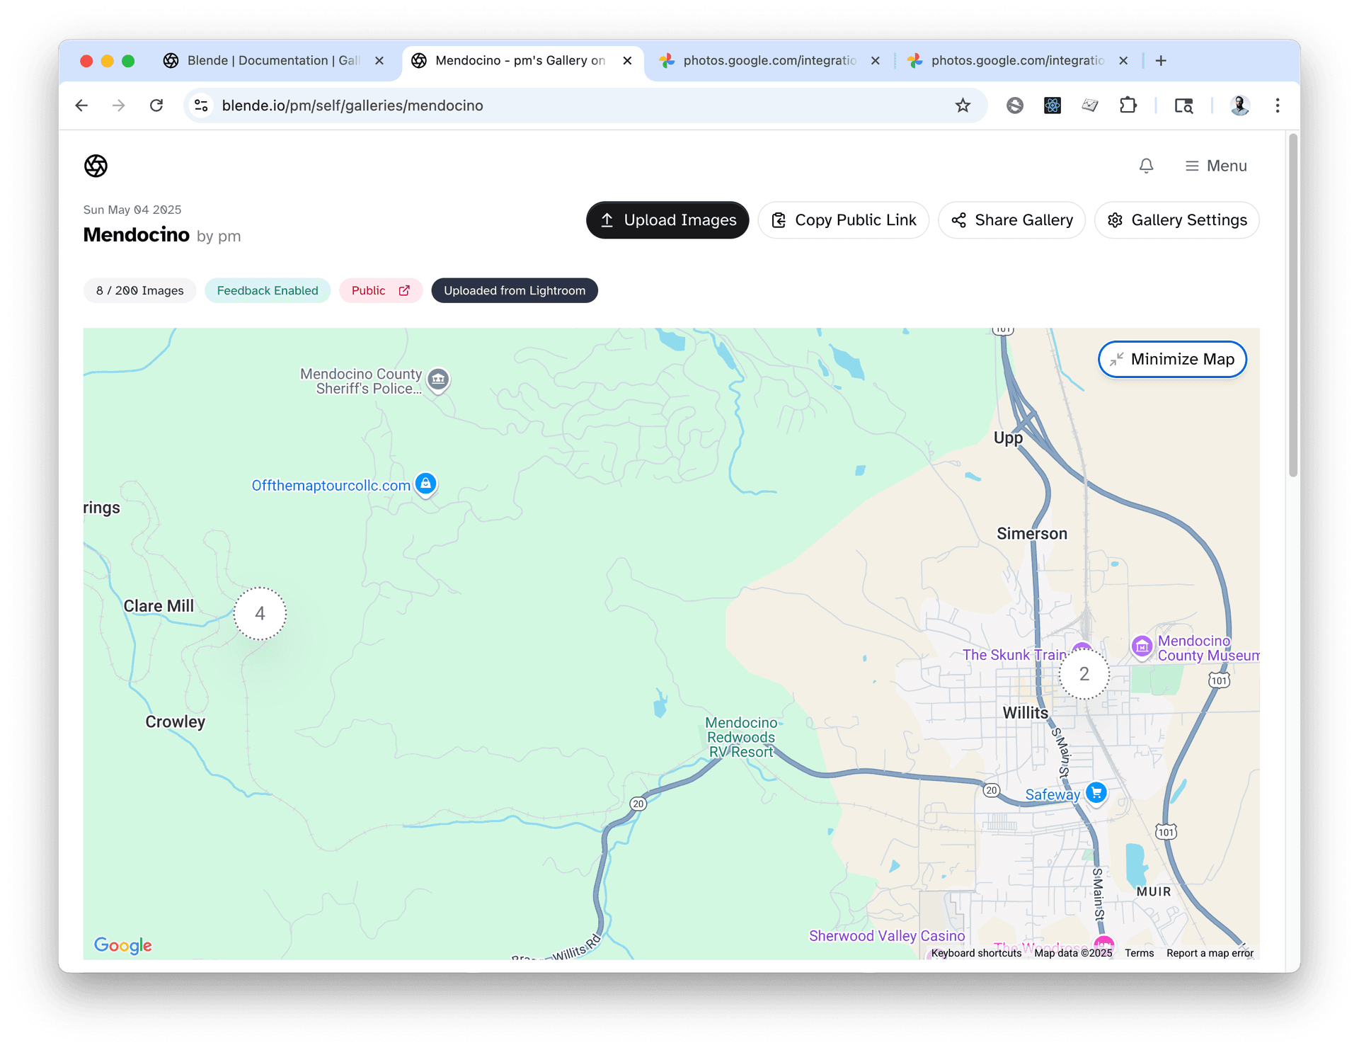This screenshot has width=1359, height=1050.
Task: Switch to Blende Documentation tab
Action: point(273,61)
